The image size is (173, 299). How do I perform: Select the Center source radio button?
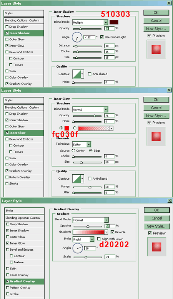click(73, 150)
